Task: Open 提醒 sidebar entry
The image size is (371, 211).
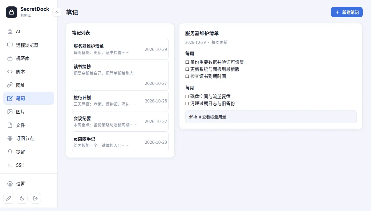Action: (x=29, y=152)
